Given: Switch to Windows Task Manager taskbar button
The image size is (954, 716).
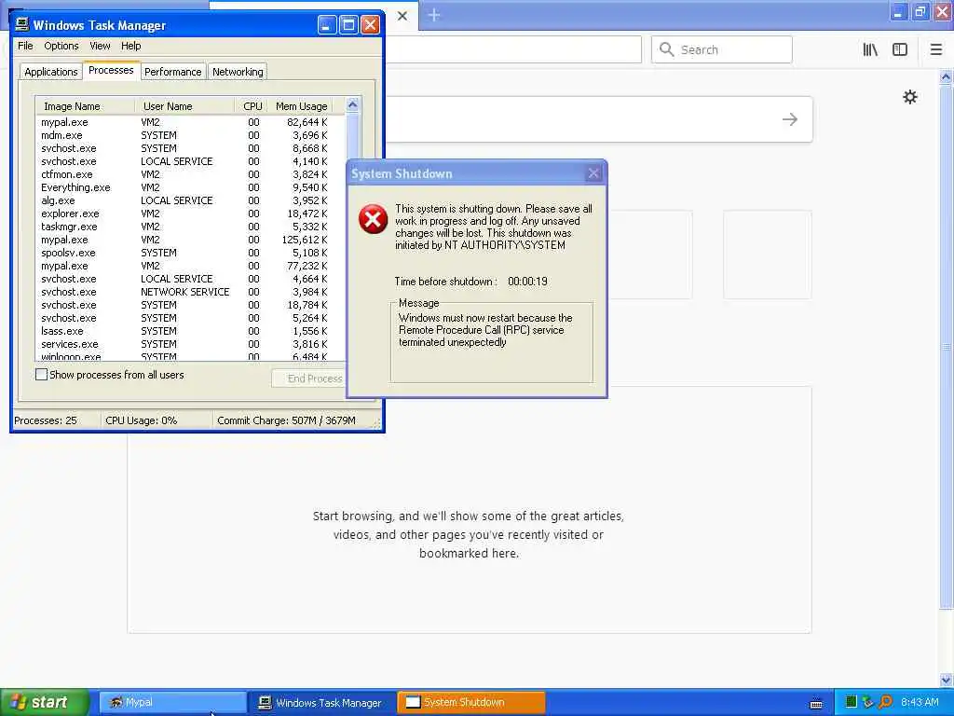Looking at the screenshot, I should [x=322, y=702].
